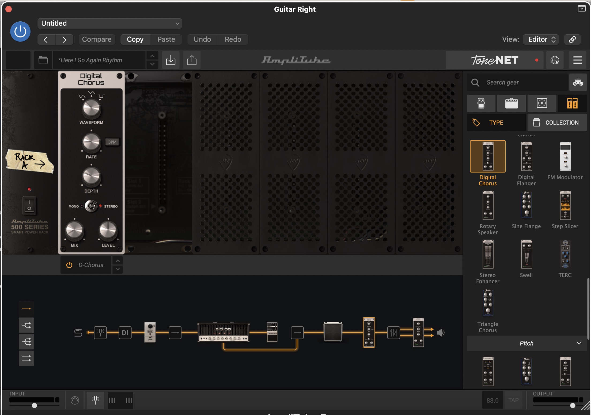Select the three-way split routing icon
The width and height of the screenshot is (591, 415).
[x=26, y=342]
